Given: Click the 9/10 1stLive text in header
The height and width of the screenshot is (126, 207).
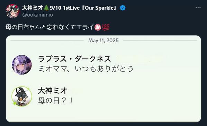Looking at the screenshot, I should tap(65, 8).
